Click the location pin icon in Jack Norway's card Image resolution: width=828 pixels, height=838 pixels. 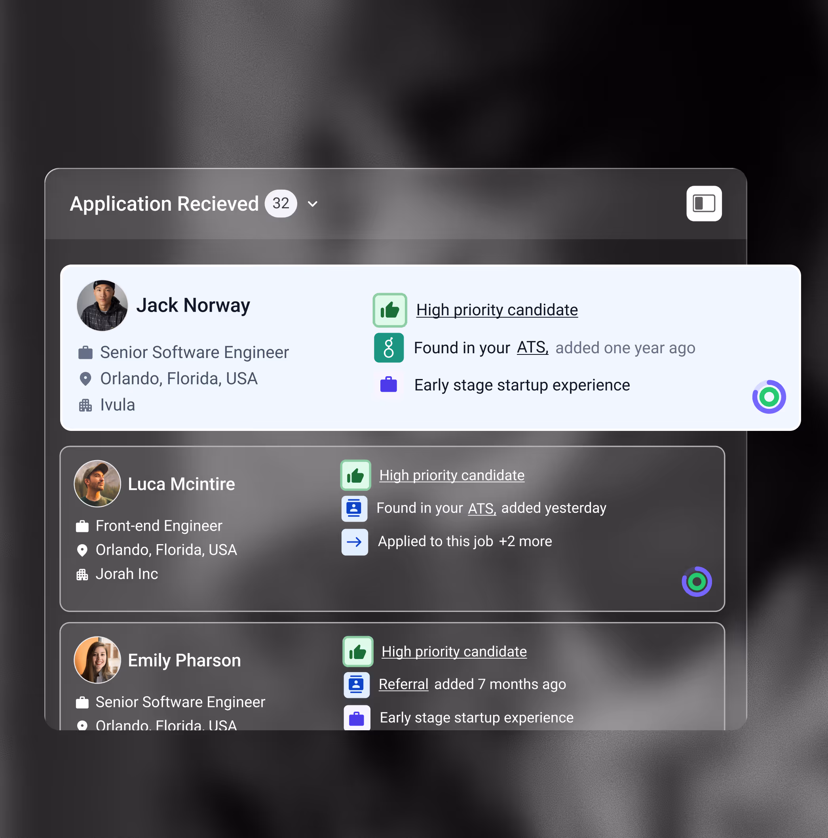coord(85,379)
